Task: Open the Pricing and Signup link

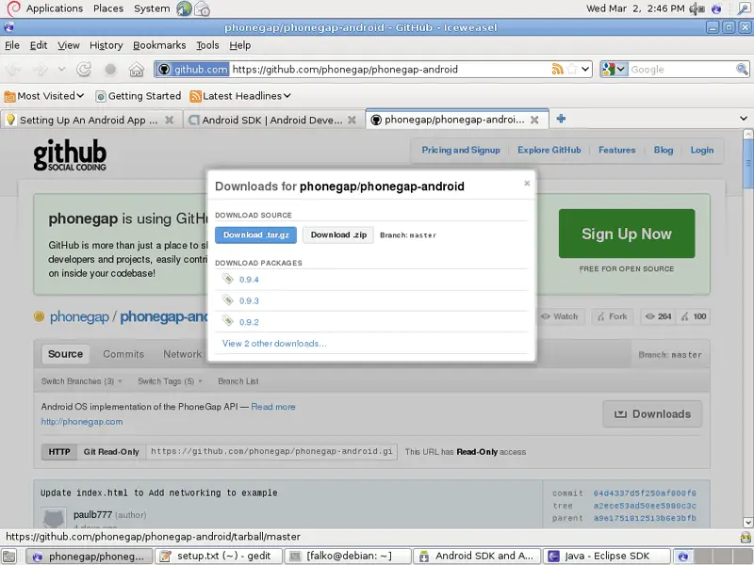Action: coord(461,150)
